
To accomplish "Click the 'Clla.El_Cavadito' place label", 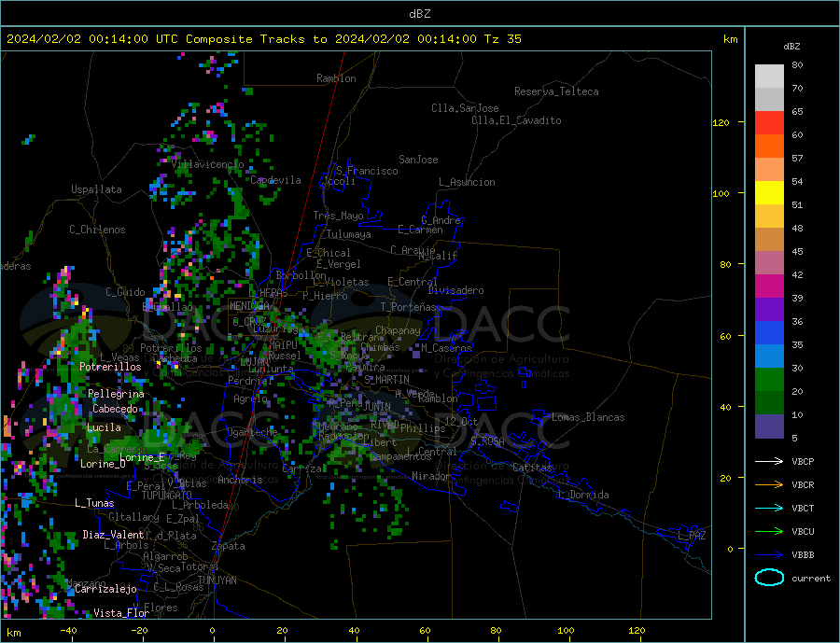I will [516, 120].
